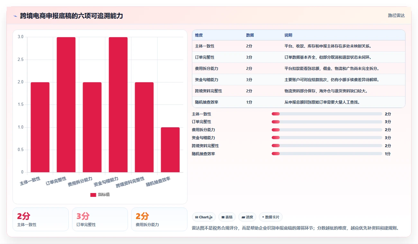Click the footer note starting 雷达图不是税务合规评分
Screen dimensions: 418x244
[296, 228]
